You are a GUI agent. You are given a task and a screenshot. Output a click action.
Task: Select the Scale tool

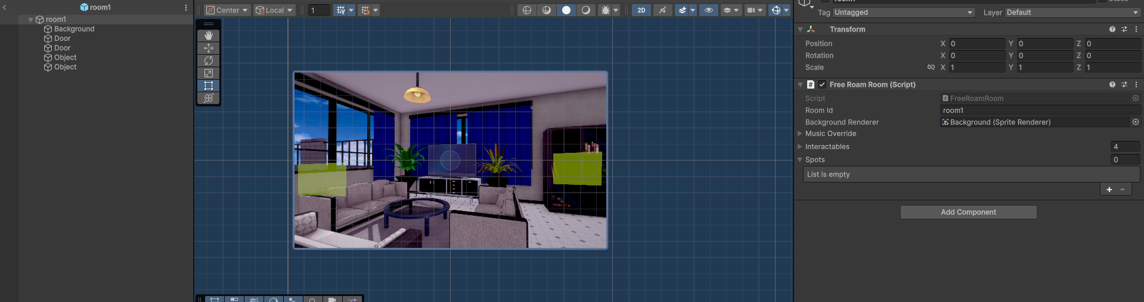[x=209, y=73]
